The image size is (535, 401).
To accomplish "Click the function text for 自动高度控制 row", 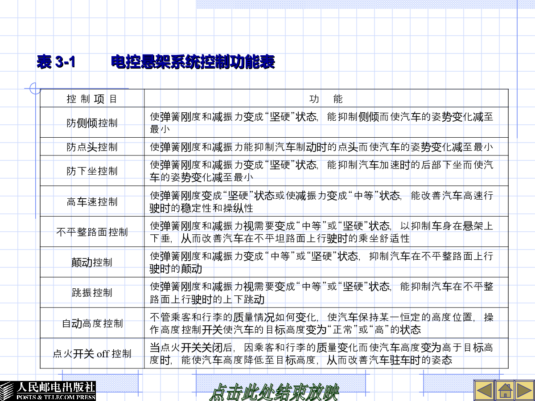I will (321, 323).
